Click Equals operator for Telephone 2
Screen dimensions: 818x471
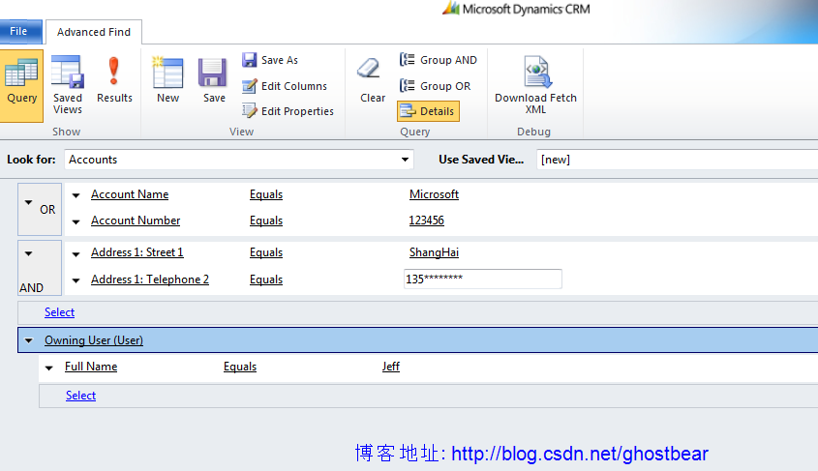(266, 280)
